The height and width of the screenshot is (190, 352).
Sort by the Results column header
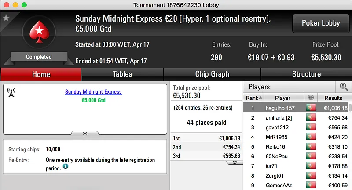point(333,98)
